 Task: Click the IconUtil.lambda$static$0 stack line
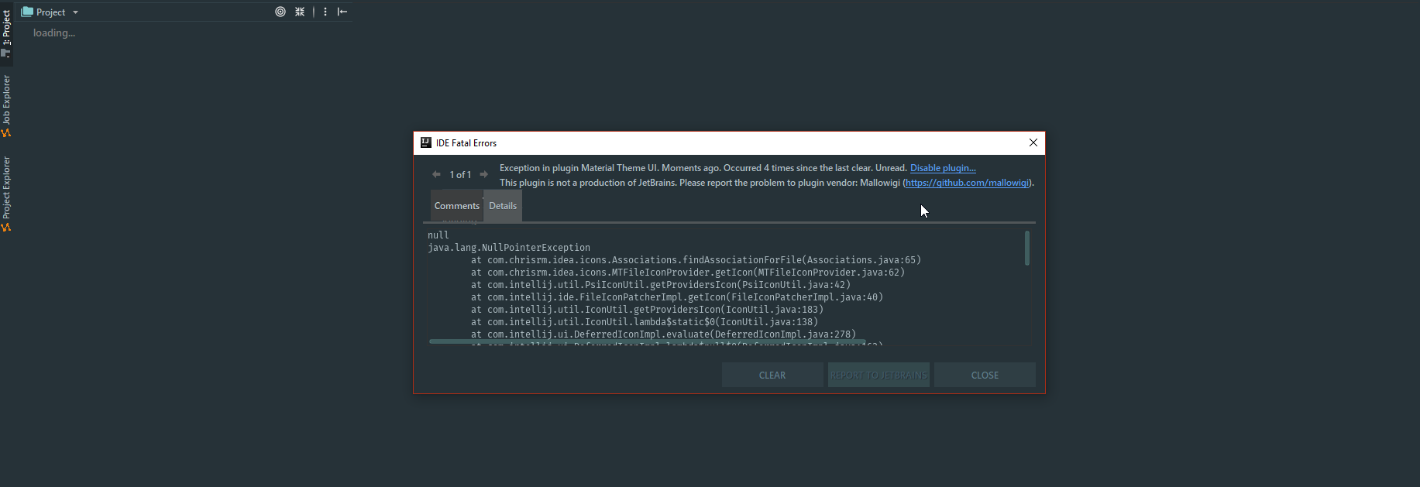coord(645,322)
